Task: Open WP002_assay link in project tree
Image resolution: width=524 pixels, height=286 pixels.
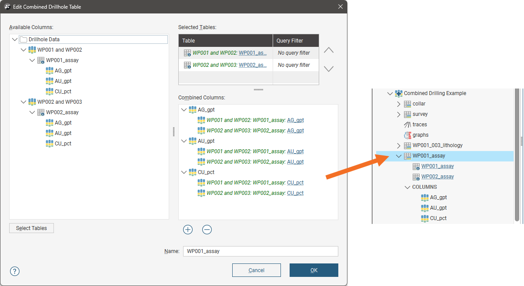Action: pos(437,177)
